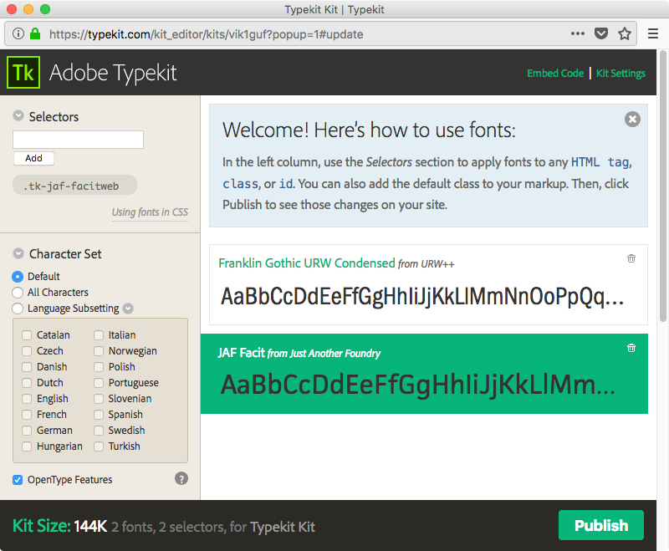Expand the Language Subsetting dropdown arrow

[x=128, y=309]
